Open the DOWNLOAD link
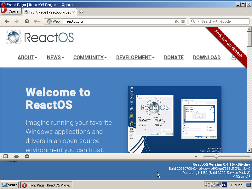 pos(207,57)
